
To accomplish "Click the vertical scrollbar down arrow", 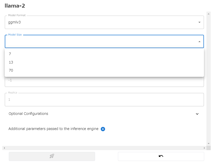I will pyautogui.click(x=208, y=144).
